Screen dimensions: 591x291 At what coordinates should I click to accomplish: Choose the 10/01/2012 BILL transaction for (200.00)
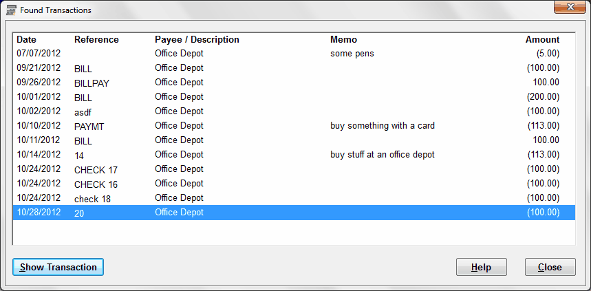pyautogui.click(x=294, y=97)
